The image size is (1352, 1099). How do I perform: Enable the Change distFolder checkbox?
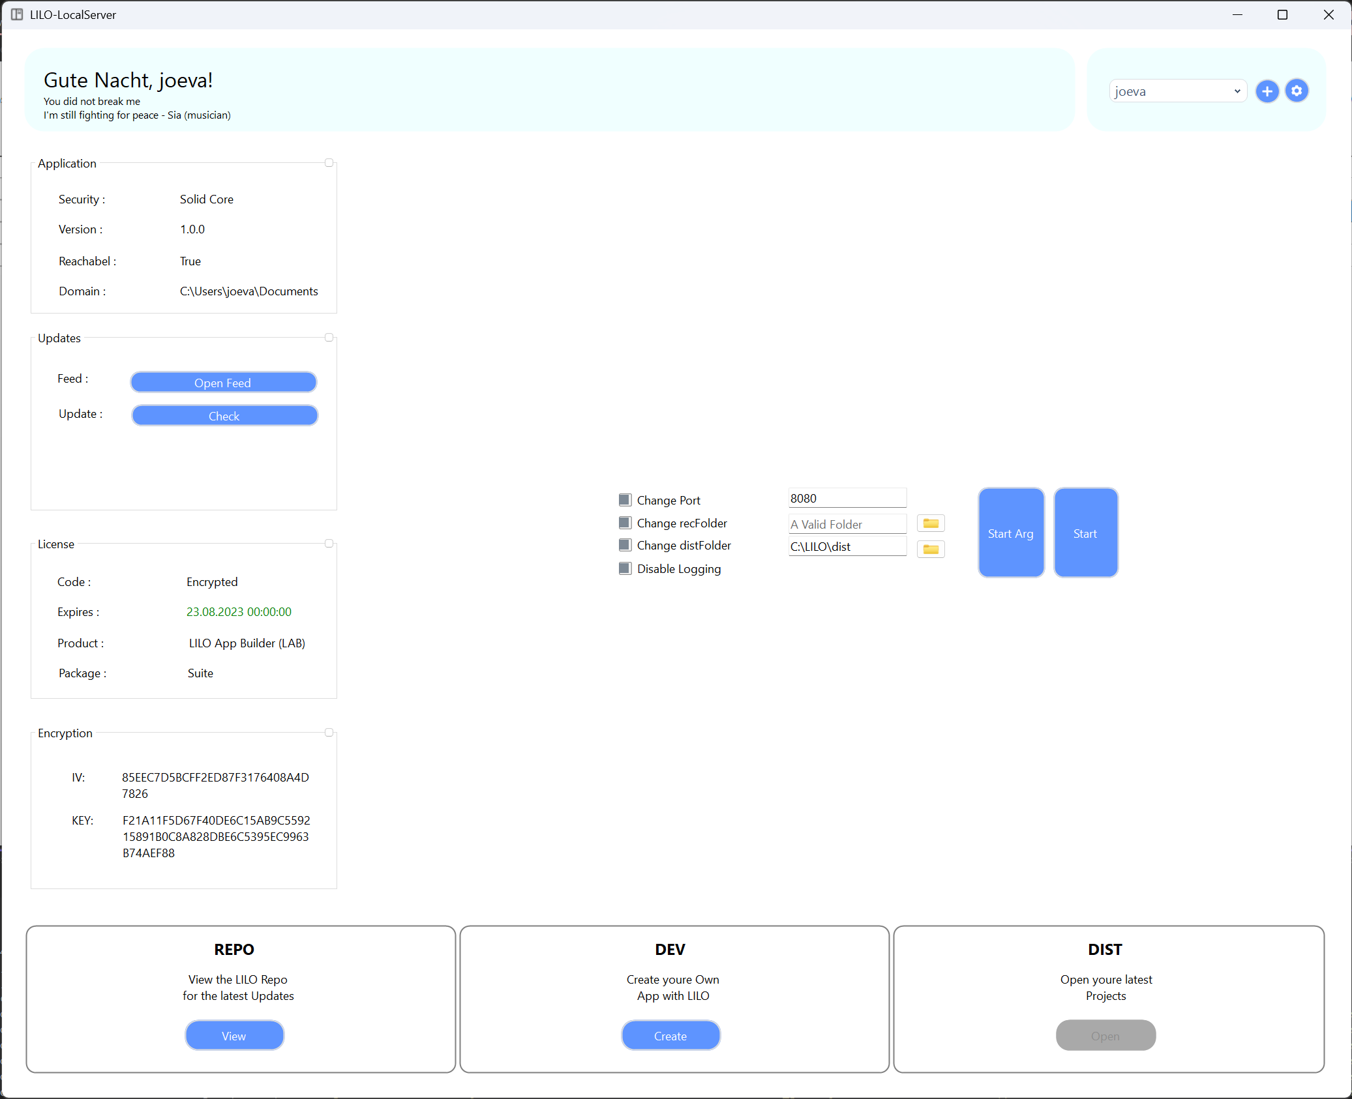(625, 545)
